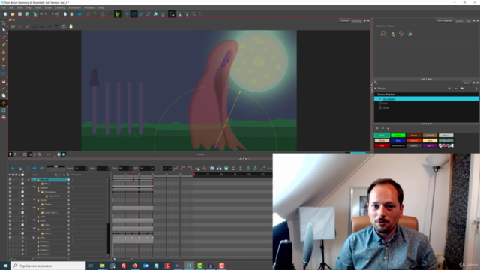
Task: Toggle visibility of focus layer row
Action: (x=10, y=208)
